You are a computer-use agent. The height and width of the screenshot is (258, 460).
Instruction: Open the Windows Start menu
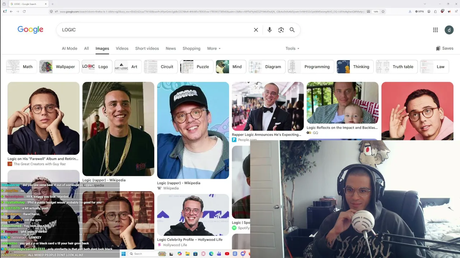[124, 254]
